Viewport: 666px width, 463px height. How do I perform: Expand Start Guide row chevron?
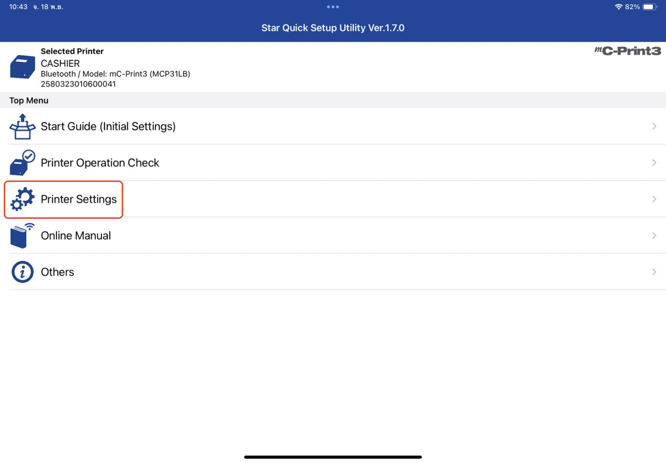point(654,127)
